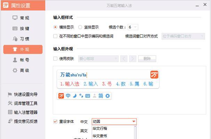
Task: Click candidate 2. 输入 in preview
Action: click(x=91, y=84)
